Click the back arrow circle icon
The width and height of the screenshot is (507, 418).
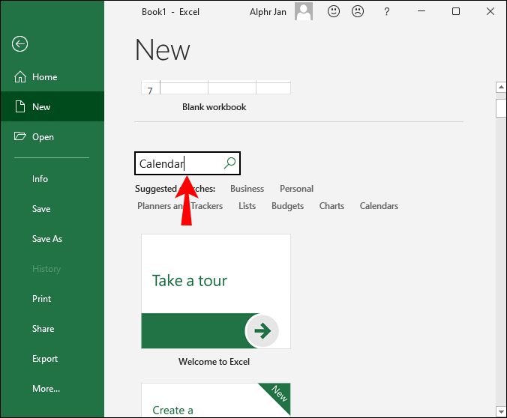pos(19,44)
